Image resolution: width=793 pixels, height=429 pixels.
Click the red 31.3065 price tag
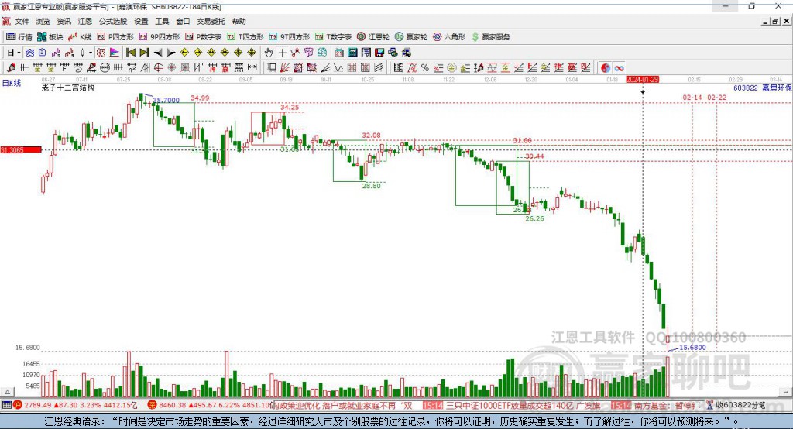click(21, 149)
